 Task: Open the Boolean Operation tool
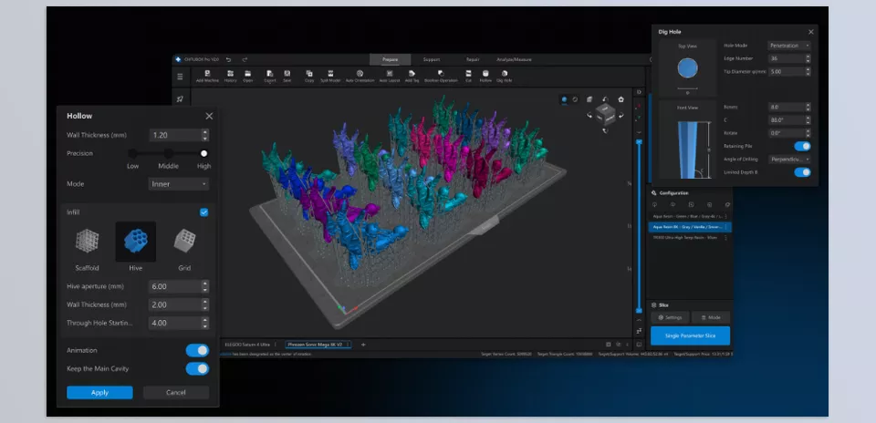442,75
